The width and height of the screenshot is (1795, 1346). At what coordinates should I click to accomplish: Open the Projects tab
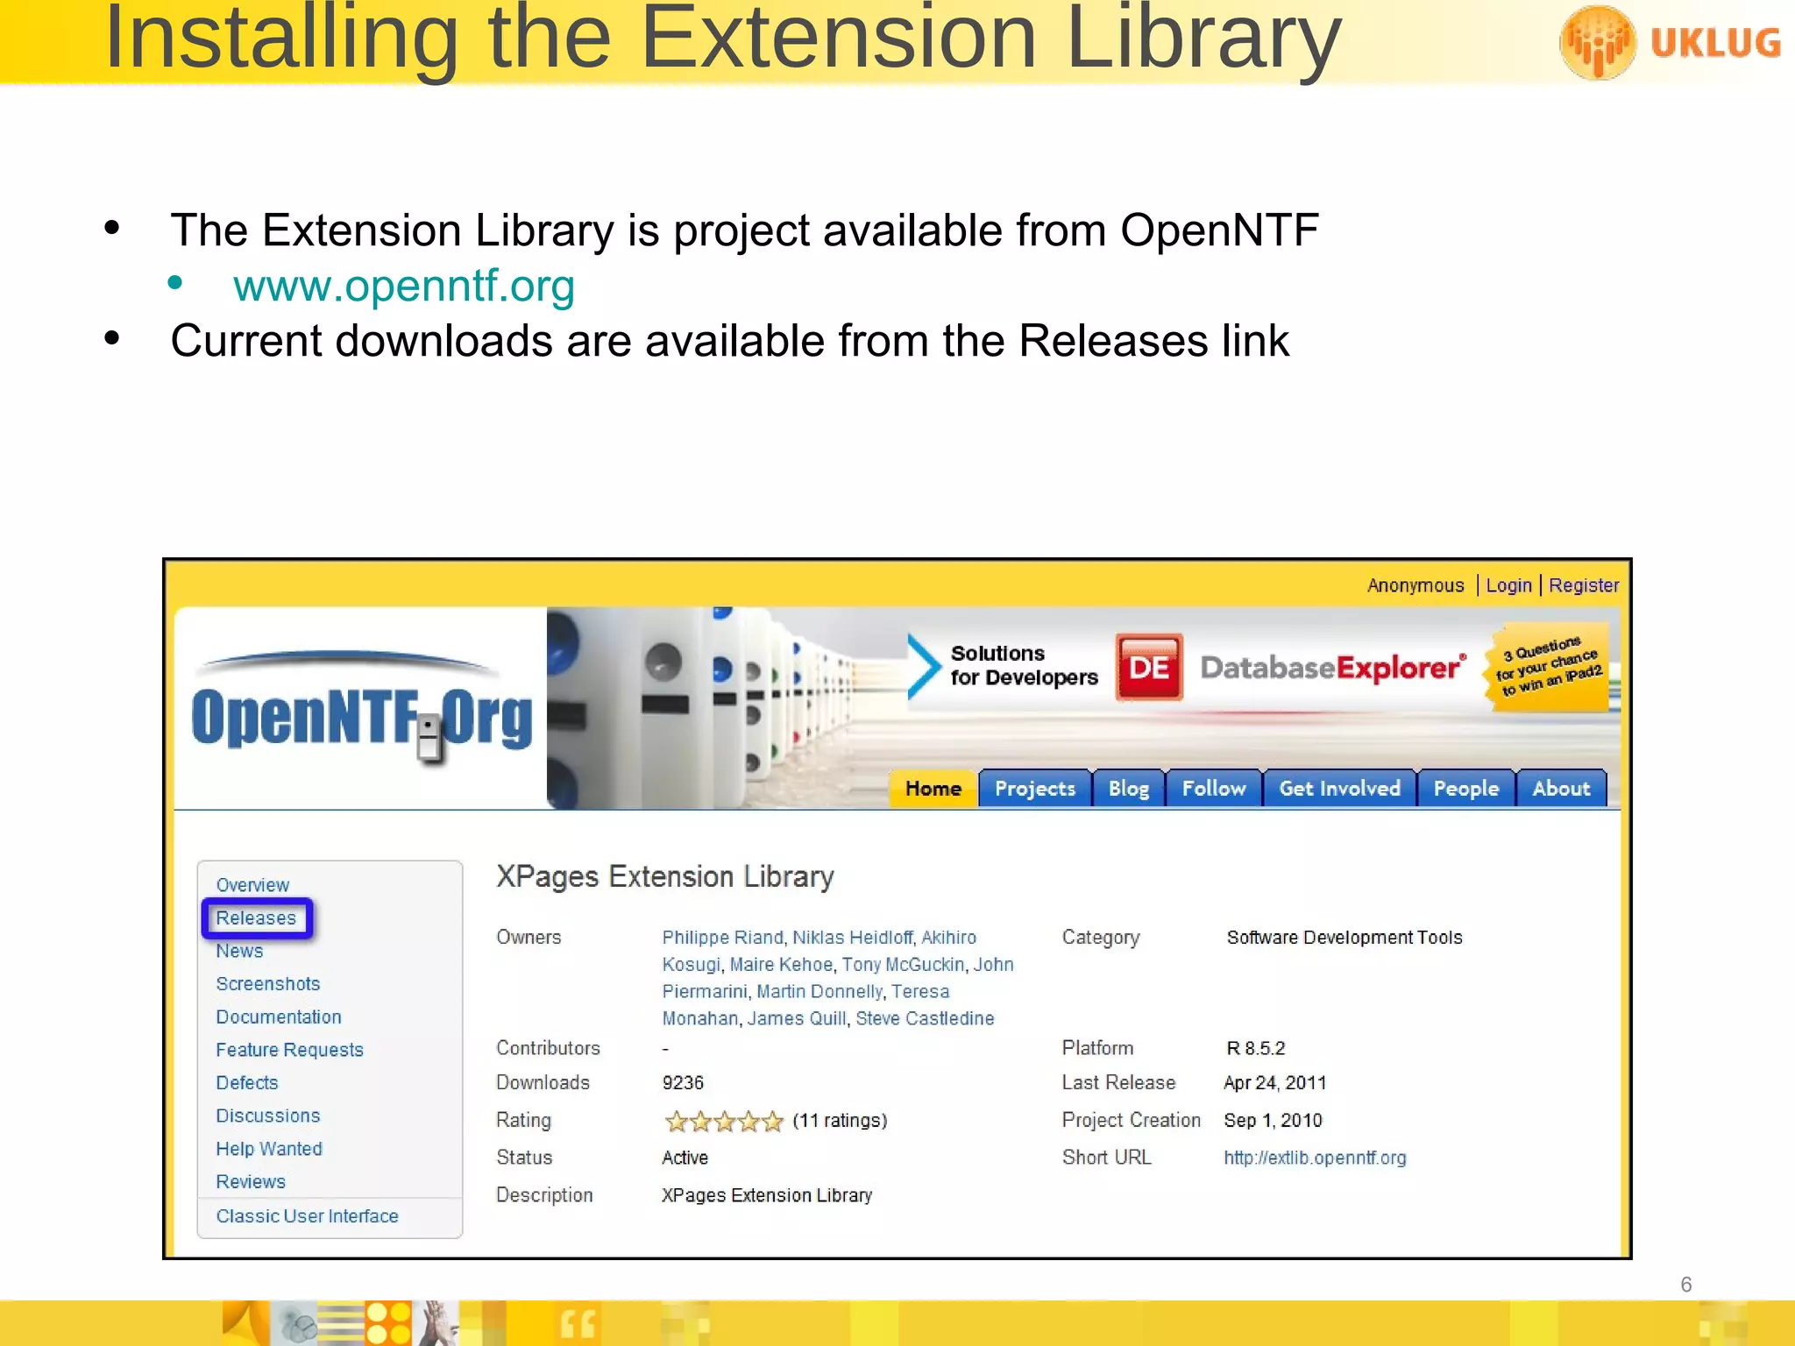(x=1034, y=789)
